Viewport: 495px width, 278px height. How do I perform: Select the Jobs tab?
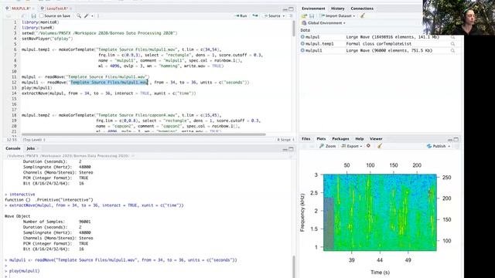(31, 148)
